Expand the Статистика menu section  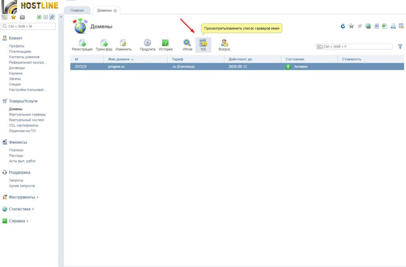(x=20, y=209)
